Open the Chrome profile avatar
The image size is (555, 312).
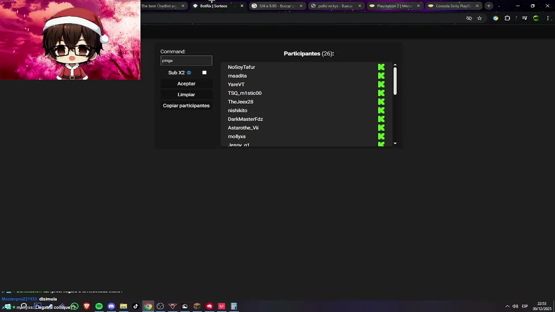536,18
